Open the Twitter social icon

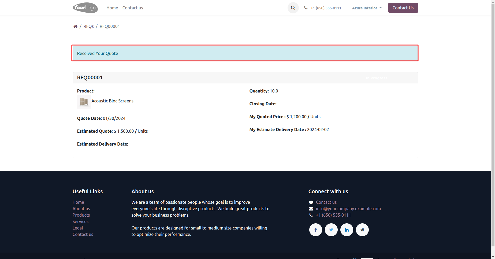click(331, 230)
